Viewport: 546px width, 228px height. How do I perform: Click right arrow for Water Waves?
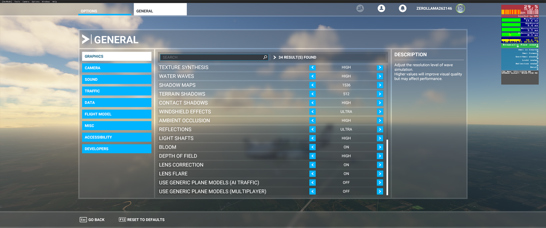pos(380,76)
